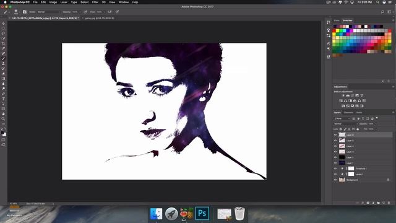Click the Lock all layer icon
The width and height of the screenshot is (396, 223).
tap(358, 129)
